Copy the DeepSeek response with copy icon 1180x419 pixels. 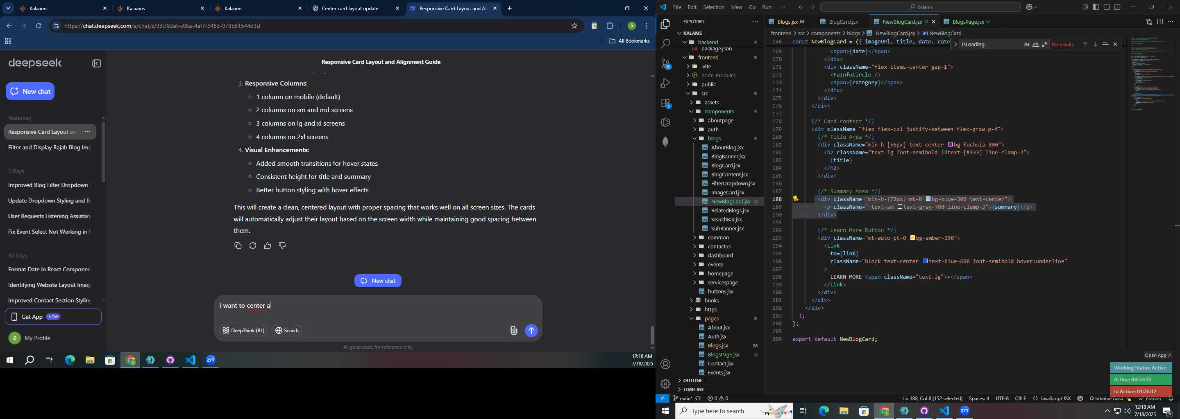click(x=238, y=246)
